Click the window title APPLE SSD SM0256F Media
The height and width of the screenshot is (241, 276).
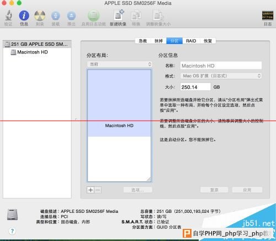(138, 3)
